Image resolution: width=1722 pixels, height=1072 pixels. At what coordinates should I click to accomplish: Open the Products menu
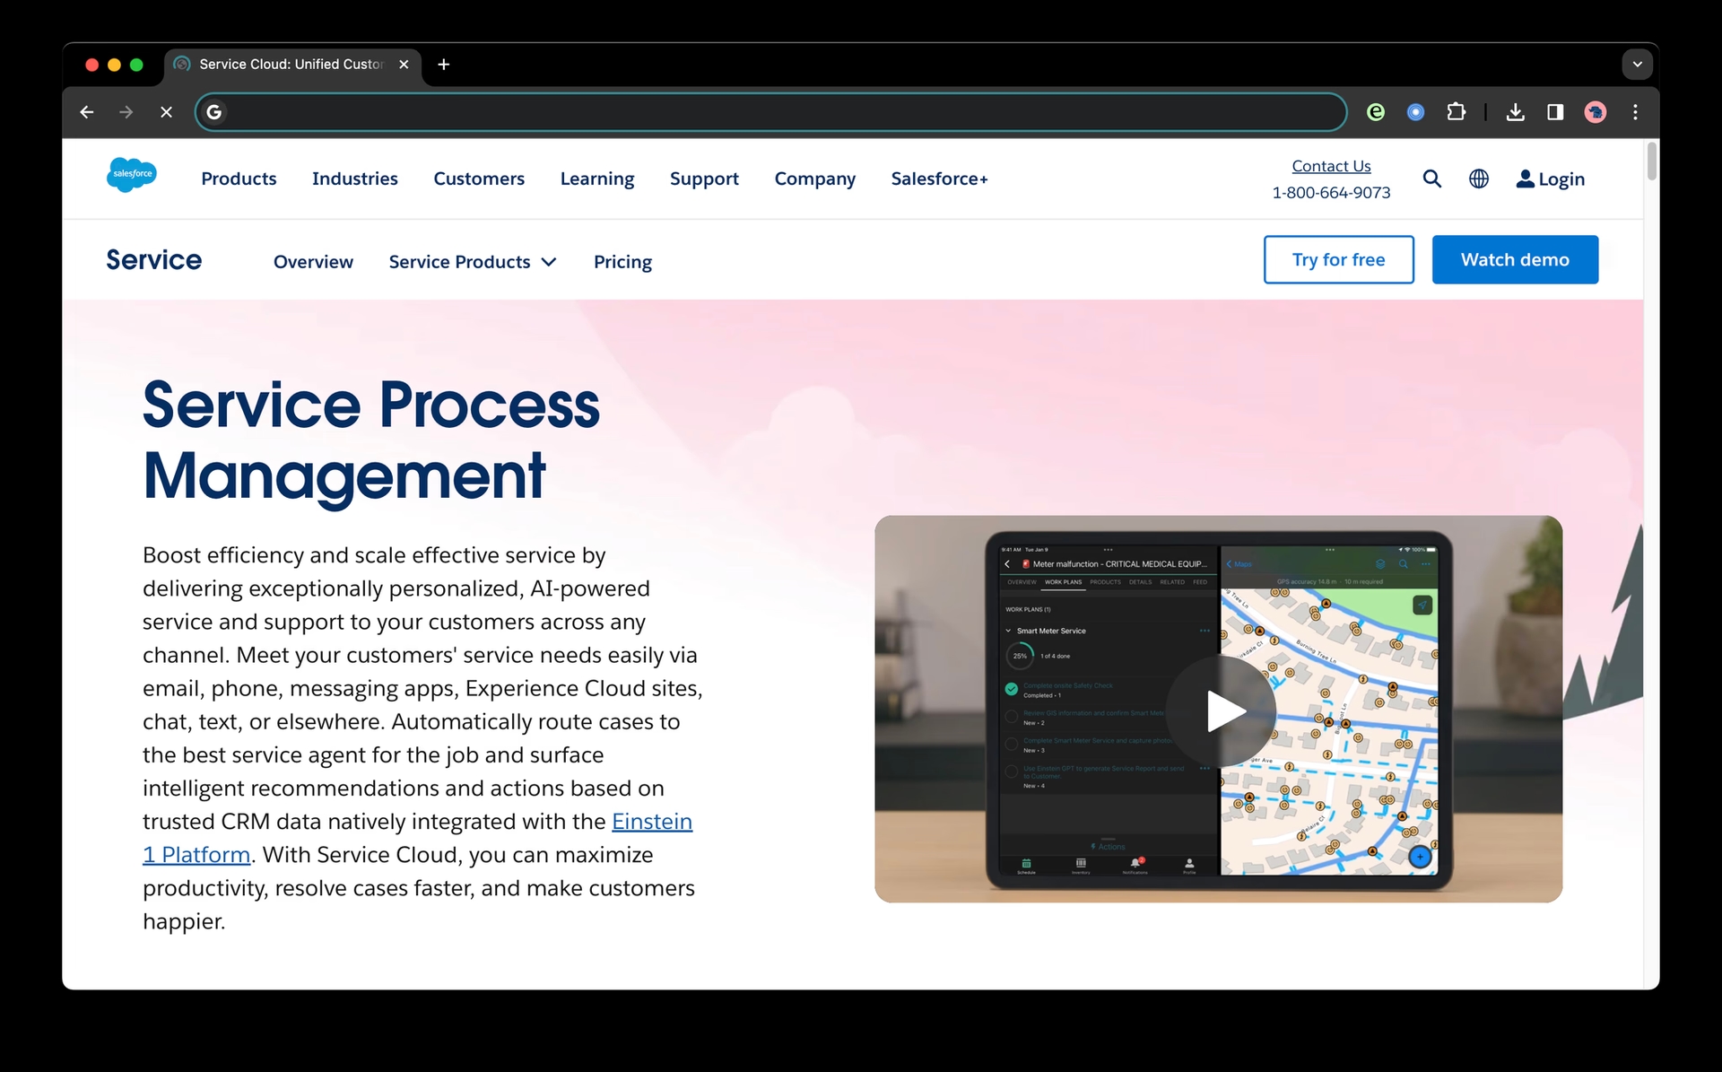point(239,179)
